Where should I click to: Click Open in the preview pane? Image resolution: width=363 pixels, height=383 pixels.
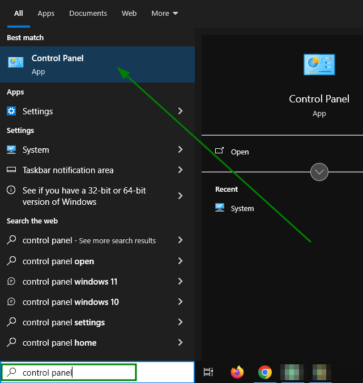[240, 152]
